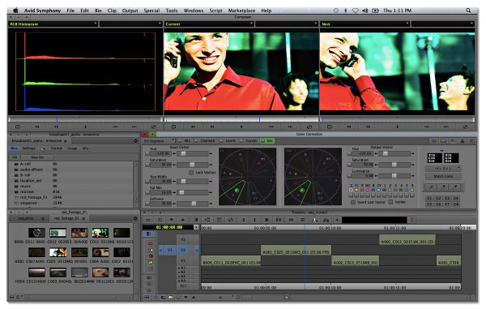Click the New Bin button

[x=37, y=157]
